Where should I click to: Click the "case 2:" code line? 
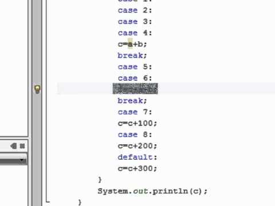[x=135, y=10]
